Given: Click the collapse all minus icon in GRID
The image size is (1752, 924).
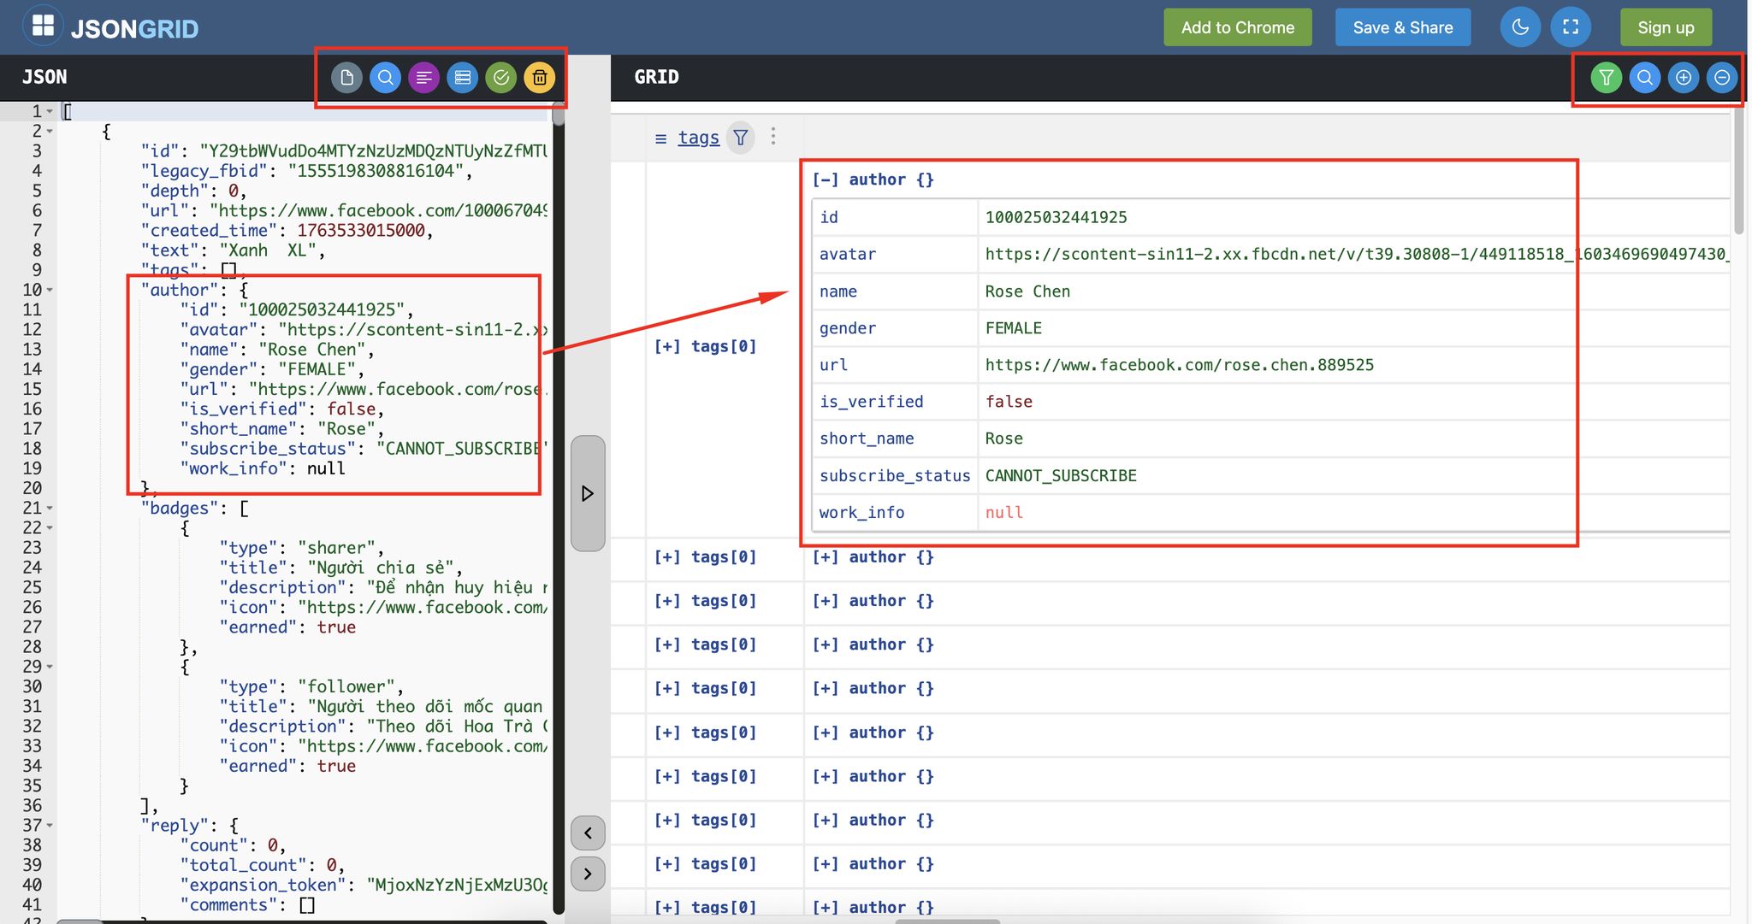Looking at the screenshot, I should point(1721,78).
